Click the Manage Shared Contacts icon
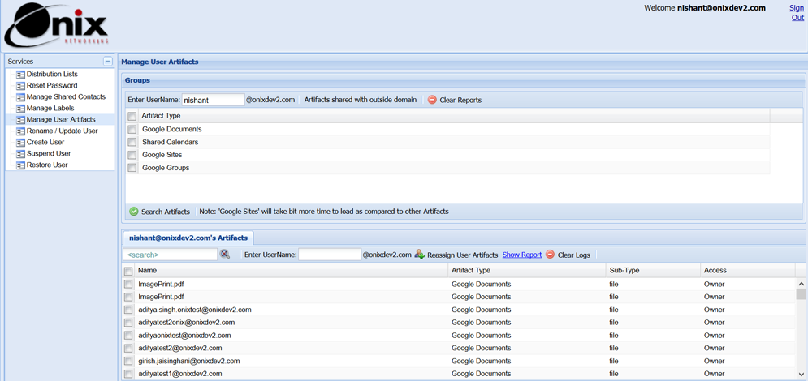The height and width of the screenshot is (381, 808). coord(20,97)
